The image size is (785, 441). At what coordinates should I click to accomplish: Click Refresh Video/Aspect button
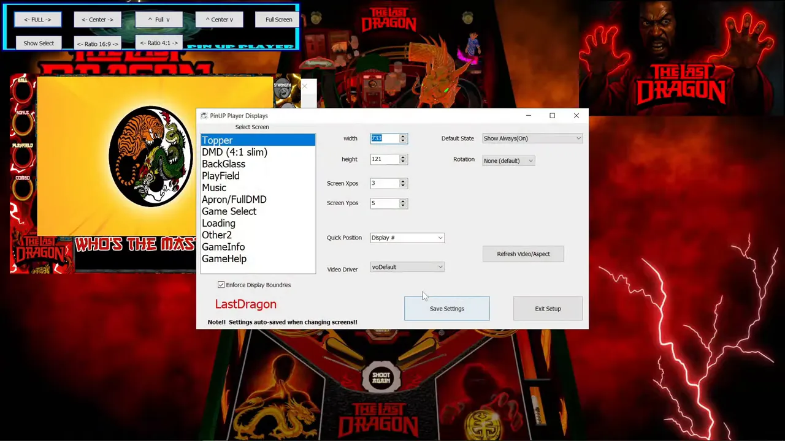(x=523, y=254)
